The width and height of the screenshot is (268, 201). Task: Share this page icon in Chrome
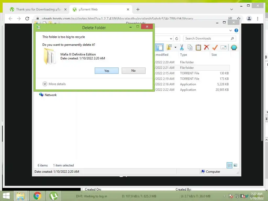coord(230,19)
